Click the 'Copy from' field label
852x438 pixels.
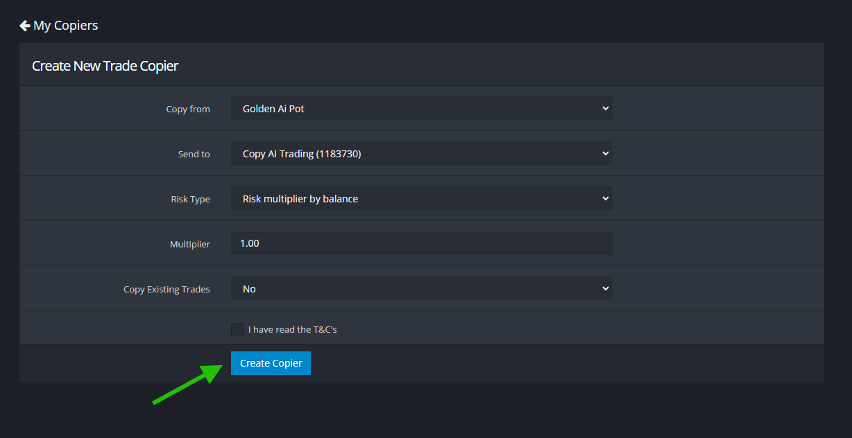click(188, 109)
